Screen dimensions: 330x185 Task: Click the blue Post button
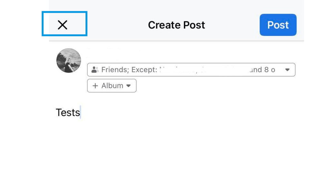[x=278, y=25]
